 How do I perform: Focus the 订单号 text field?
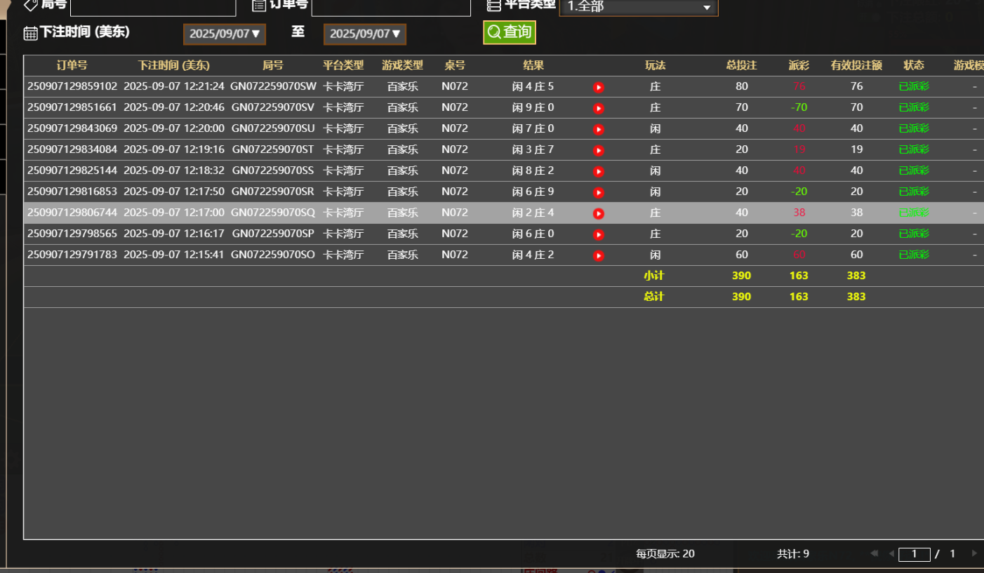coord(390,7)
